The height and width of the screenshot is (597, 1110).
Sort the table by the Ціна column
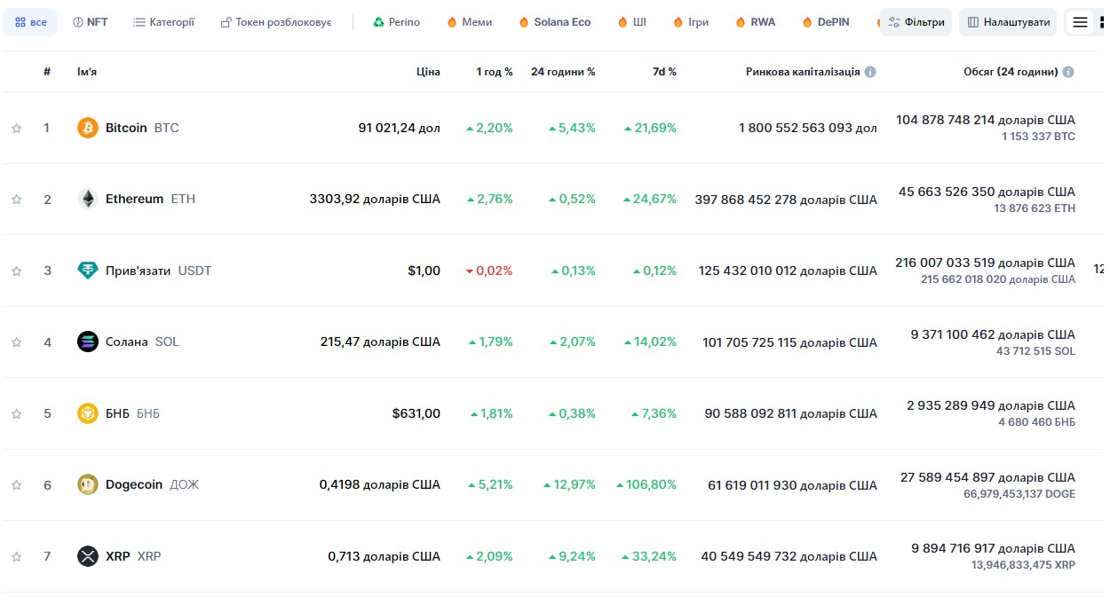coord(428,72)
